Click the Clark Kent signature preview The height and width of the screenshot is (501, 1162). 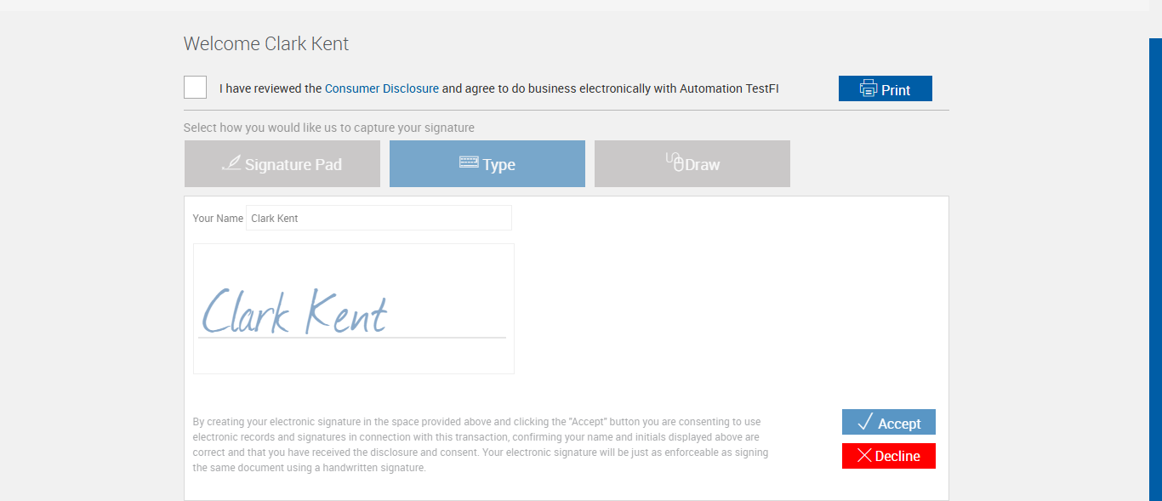(x=354, y=309)
